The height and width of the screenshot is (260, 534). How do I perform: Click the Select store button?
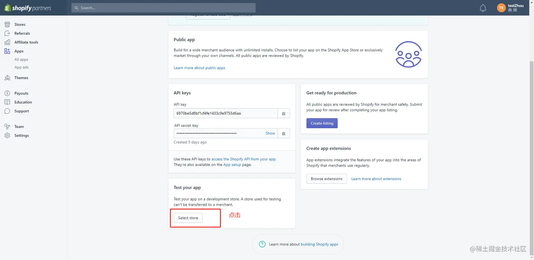coord(188,218)
